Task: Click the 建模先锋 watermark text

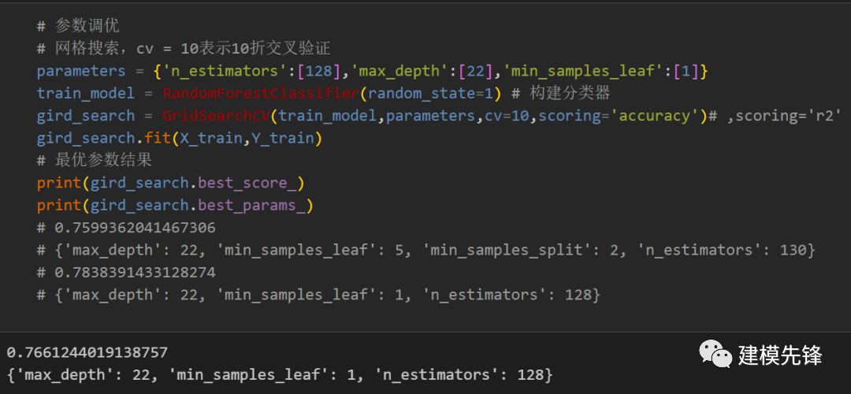Action: 780,355
